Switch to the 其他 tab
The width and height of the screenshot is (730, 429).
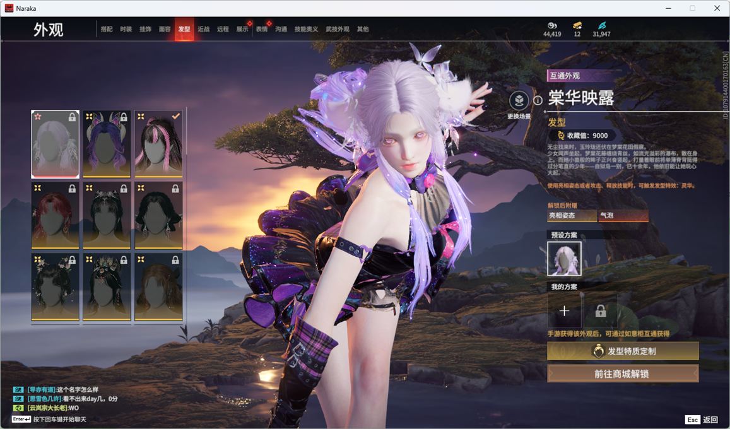(363, 29)
